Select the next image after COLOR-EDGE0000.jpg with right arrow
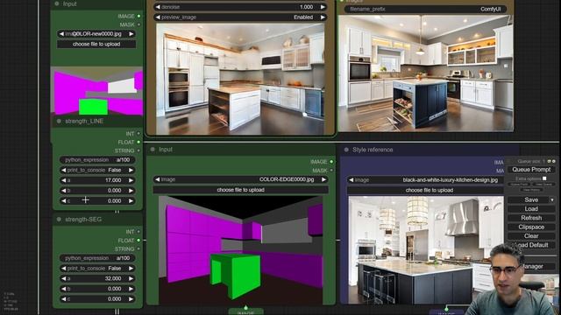 (x=323, y=179)
